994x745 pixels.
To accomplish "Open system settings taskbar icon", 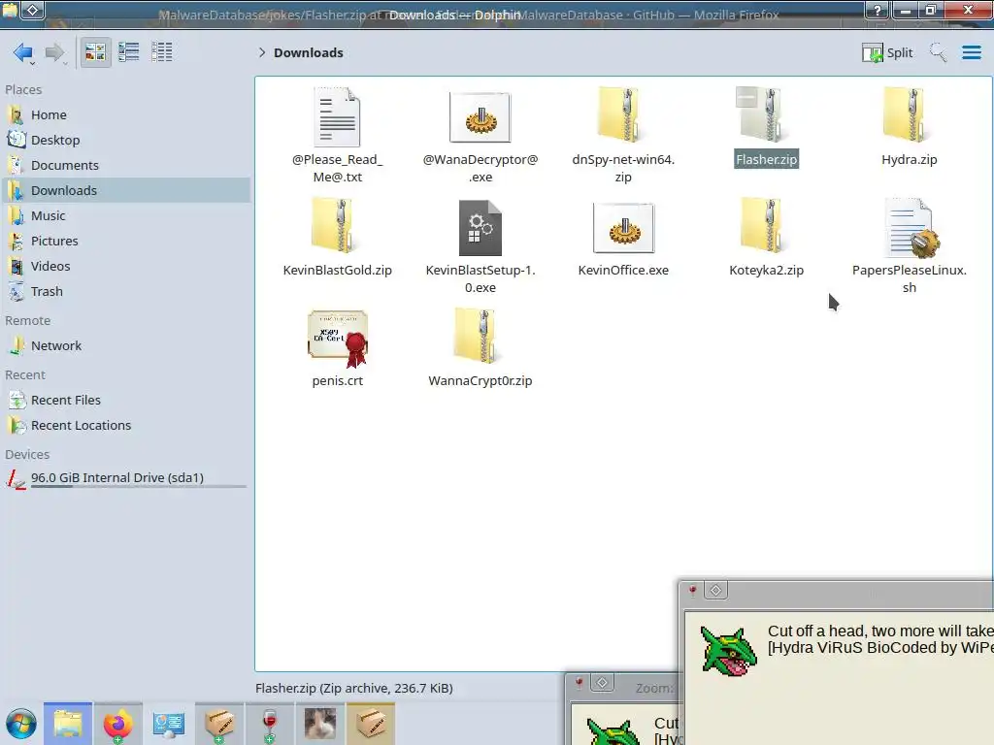I will (x=169, y=724).
